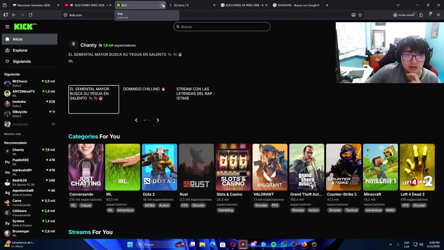Click the MMO tag under Minecraft
The height and width of the screenshot is (250, 444).
point(390,210)
